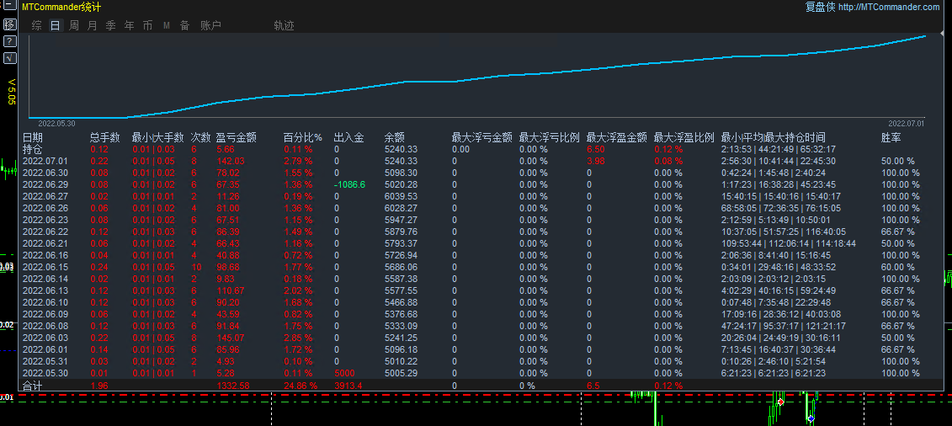Select the 日 daily tab
This screenshot has height=426, width=952.
(x=56, y=25)
